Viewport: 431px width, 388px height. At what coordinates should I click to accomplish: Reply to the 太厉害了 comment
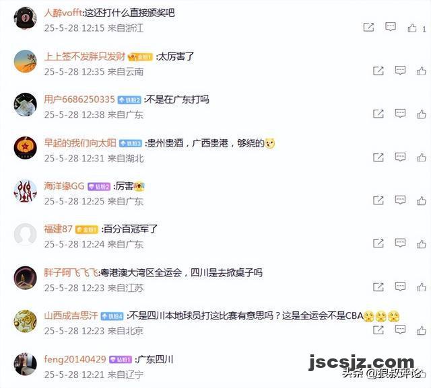pyautogui.click(x=400, y=71)
